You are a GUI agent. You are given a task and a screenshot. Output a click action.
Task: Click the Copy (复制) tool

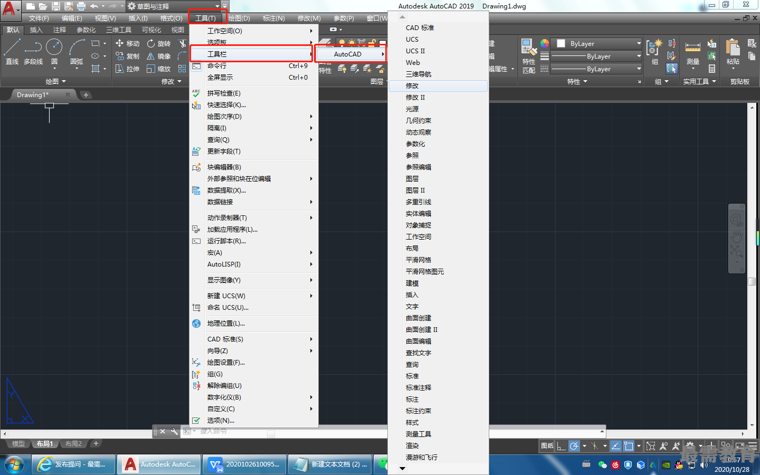(x=127, y=56)
